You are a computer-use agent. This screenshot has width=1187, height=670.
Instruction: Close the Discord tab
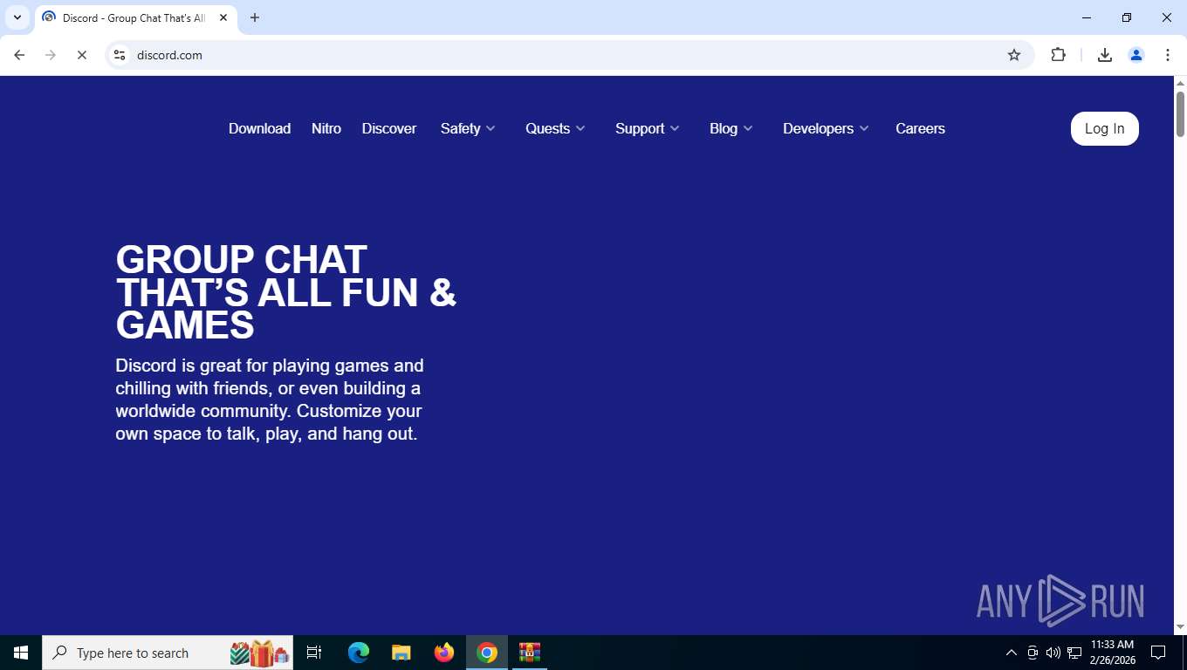tap(223, 17)
